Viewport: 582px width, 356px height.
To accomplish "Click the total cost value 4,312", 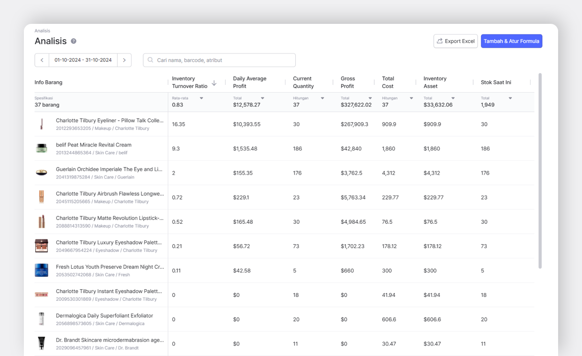I will click(x=388, y=173).
